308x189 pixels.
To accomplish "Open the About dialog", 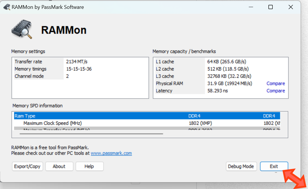I will coord(59,166).
